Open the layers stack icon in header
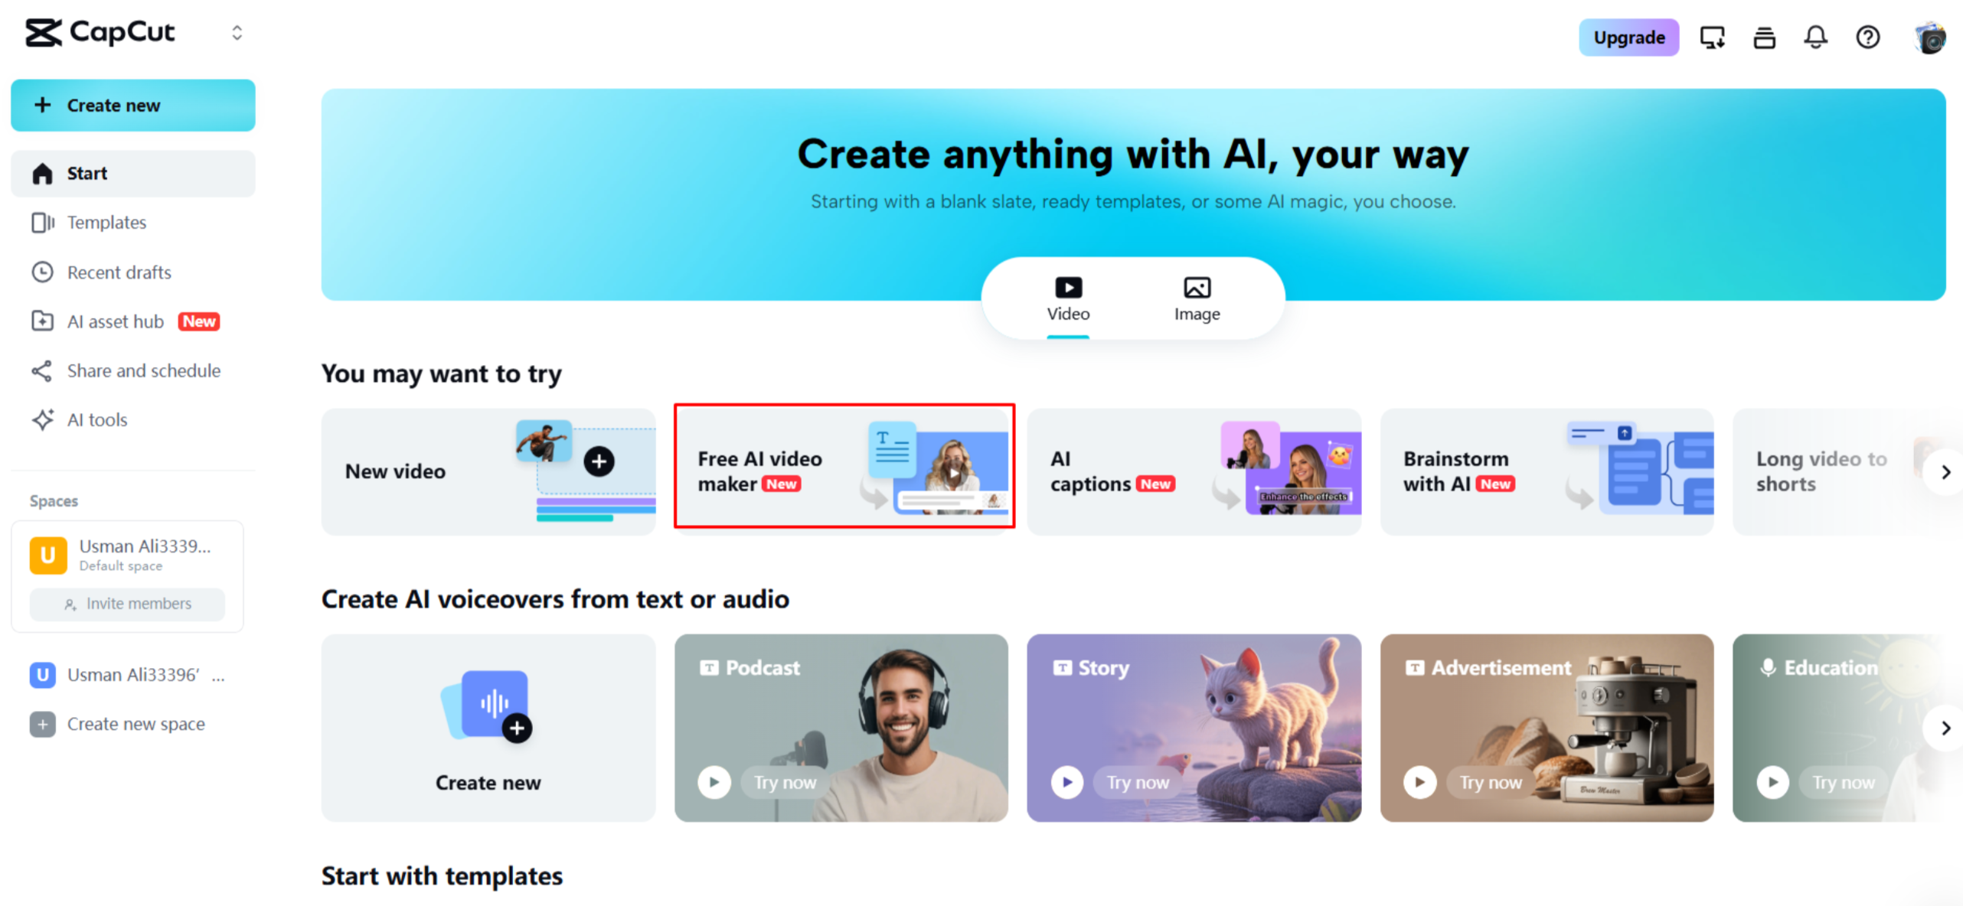The width and height of the screenshot is (1963, 906). 1764,37
